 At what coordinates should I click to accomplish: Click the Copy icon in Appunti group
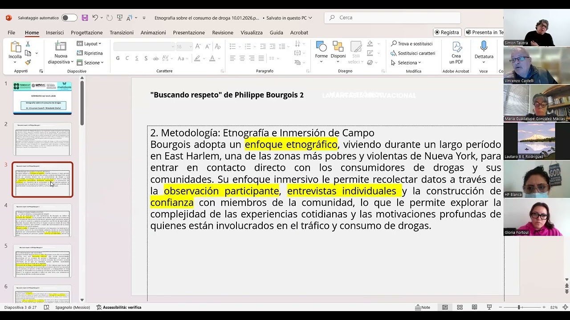click(28, 53)
